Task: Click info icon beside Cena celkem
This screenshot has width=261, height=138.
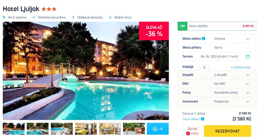Action: click(203, 119)
